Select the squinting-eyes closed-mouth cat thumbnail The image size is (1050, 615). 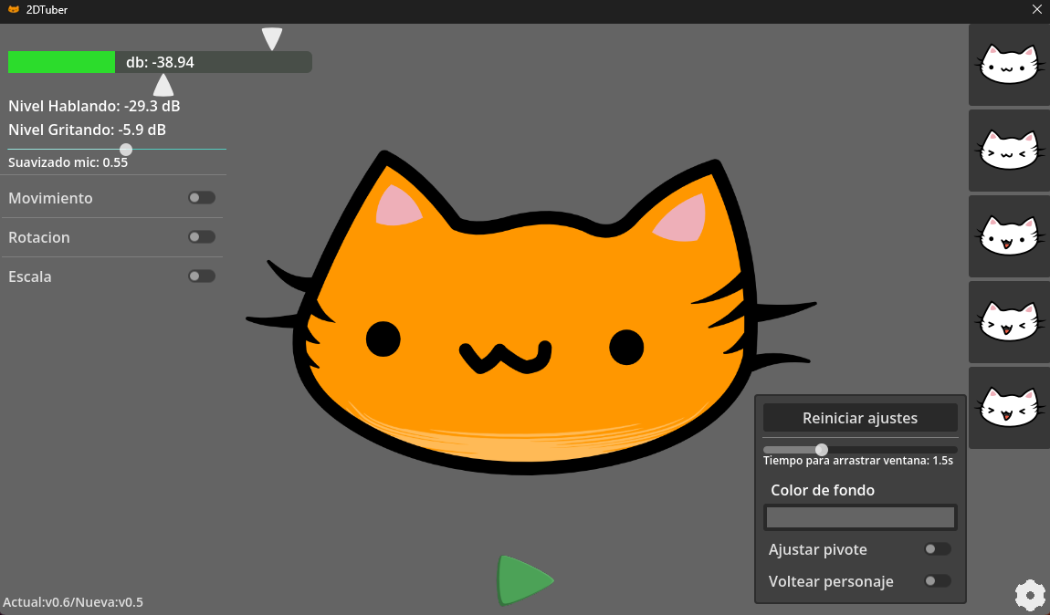pos(1009,151)
